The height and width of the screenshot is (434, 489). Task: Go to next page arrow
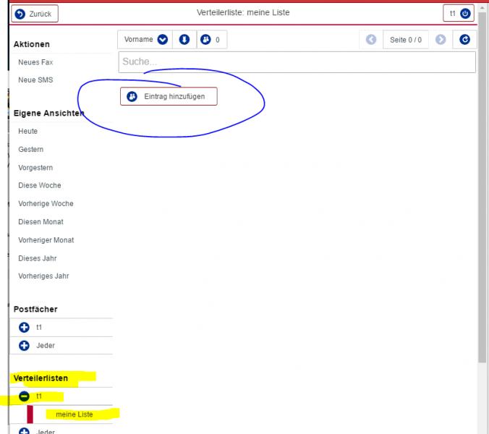[x=441, y=40]
